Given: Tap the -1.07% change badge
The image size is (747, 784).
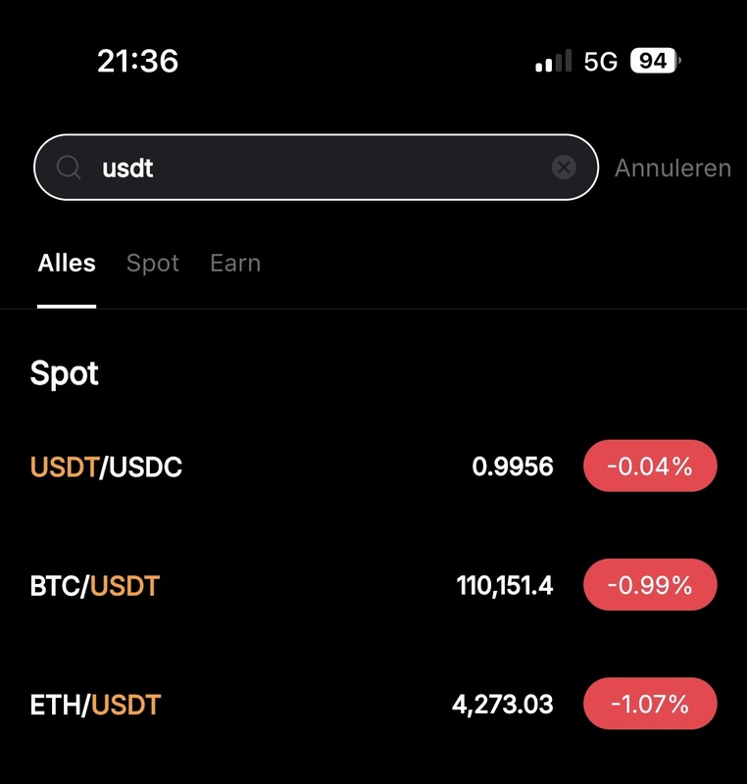Looking at the screenshot, I should pos(650,704).
